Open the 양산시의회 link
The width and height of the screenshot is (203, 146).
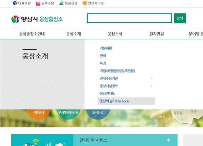click(93, 3)
